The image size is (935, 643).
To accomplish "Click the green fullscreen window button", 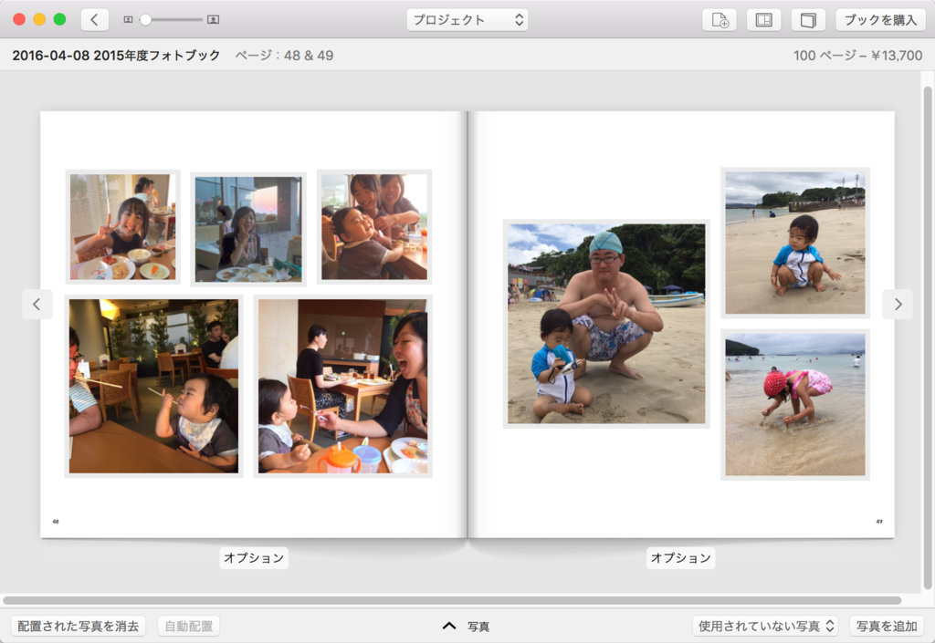I will point(59,19).
